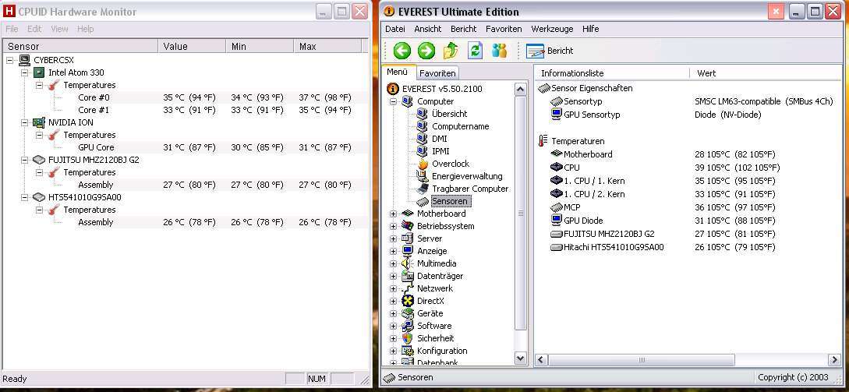The image size is (849, 392).
Task: Select the Hitachi HTS541010G9SA00 row in EVEREST
Action: (x=663, y=247)
